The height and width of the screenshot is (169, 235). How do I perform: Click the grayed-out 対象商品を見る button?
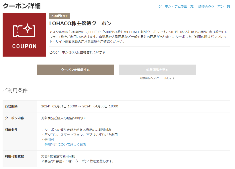pos(157,70)
